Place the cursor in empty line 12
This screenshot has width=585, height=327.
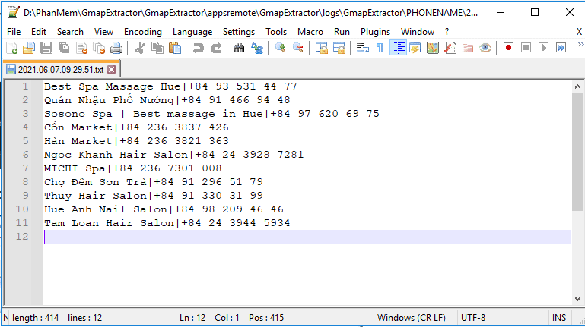tap(307, 237)
